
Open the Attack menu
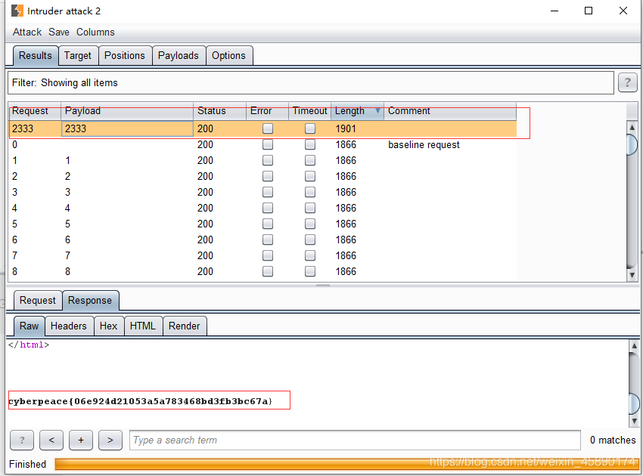coord(27,32)
